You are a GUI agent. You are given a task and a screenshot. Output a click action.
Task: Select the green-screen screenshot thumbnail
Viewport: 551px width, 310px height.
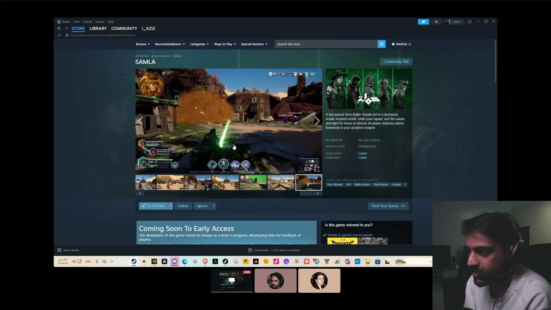[253, 183]
